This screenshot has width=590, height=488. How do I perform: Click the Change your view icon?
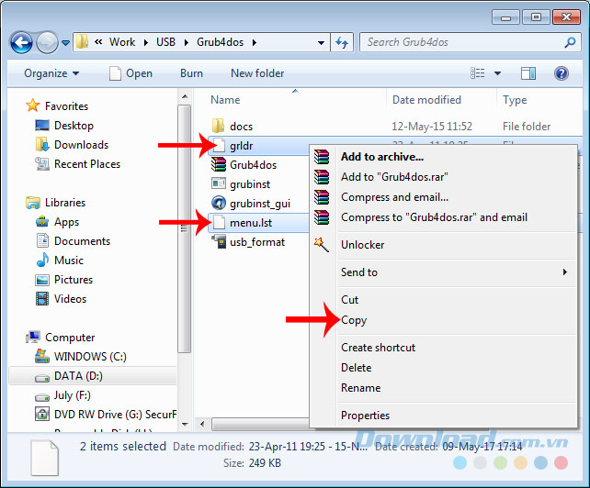pos(478,73)
